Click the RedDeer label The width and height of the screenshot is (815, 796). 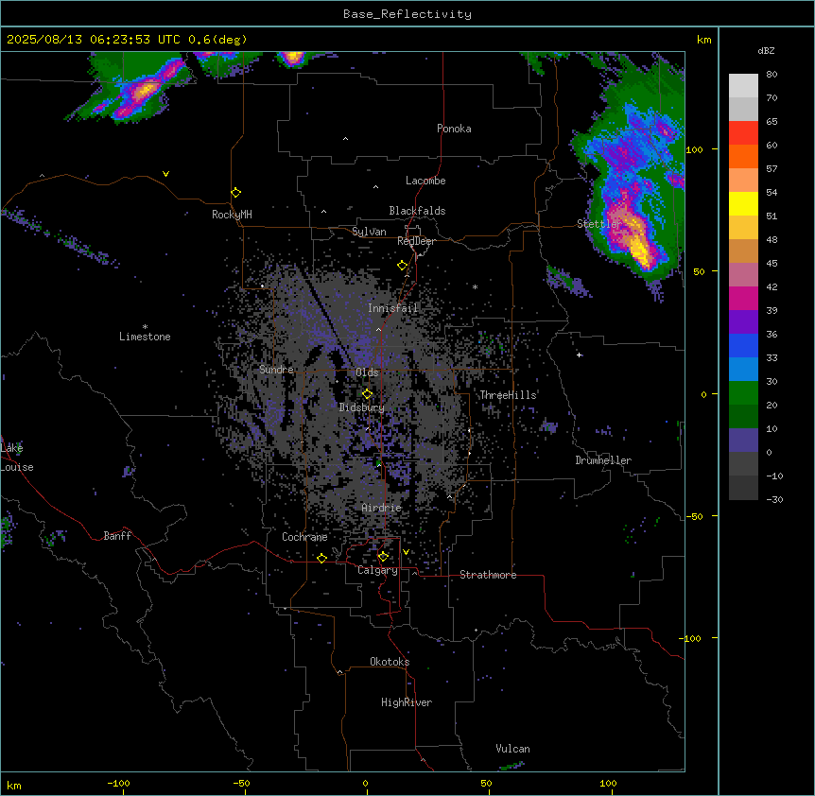pyautogui.click(x=416, y=241)
